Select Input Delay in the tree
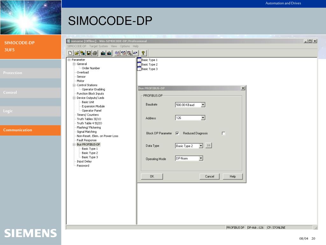 click(x=84, y=161)
